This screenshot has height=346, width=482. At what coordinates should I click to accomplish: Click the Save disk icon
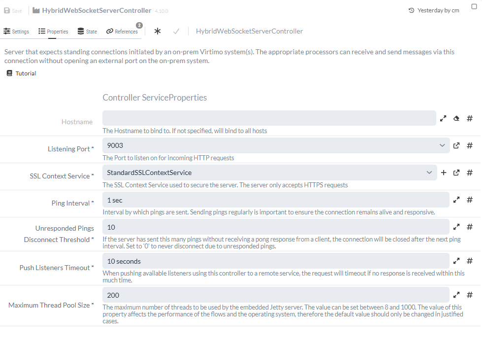pos(7,10)
